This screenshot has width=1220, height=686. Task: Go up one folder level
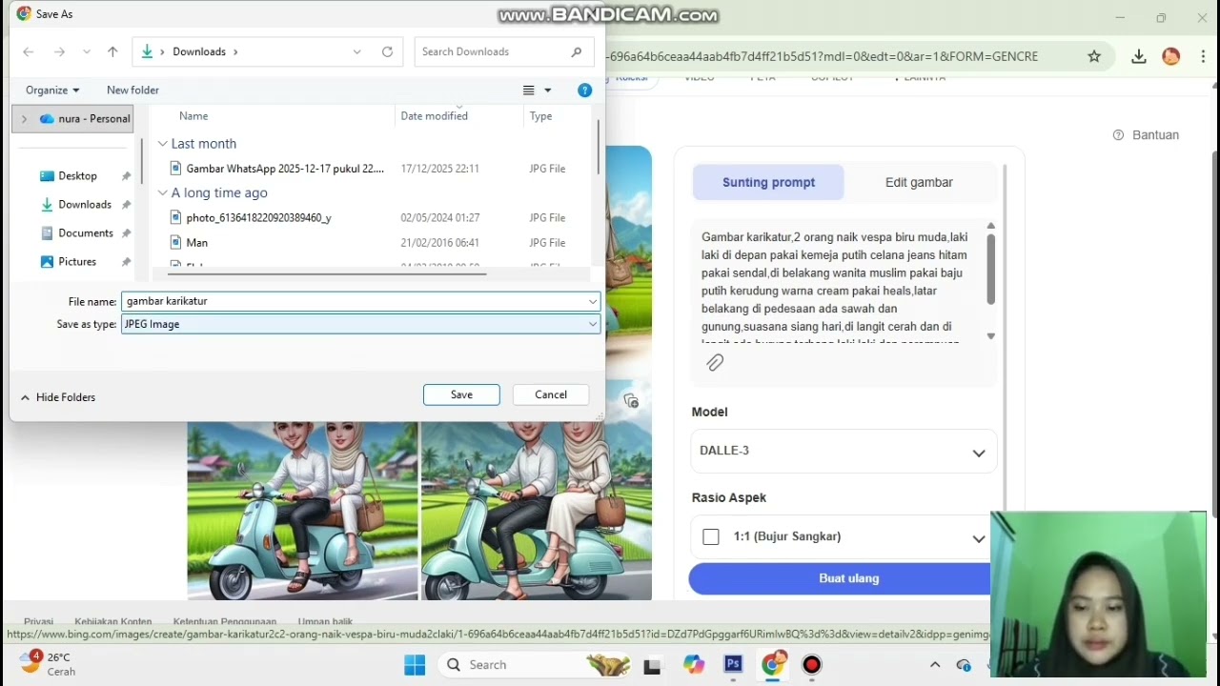coord(112,51)
